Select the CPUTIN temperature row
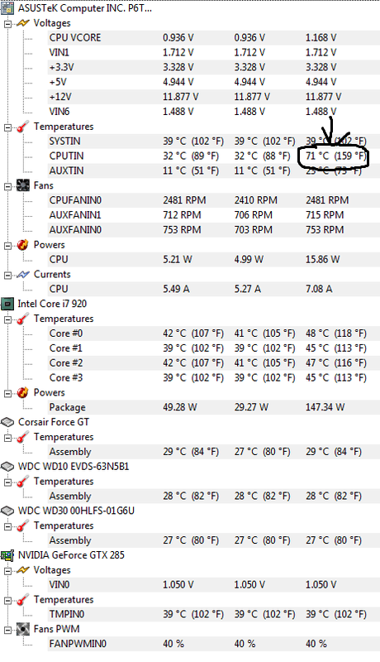The height and width of the screenshot is (662, 380). pos(214,156)
